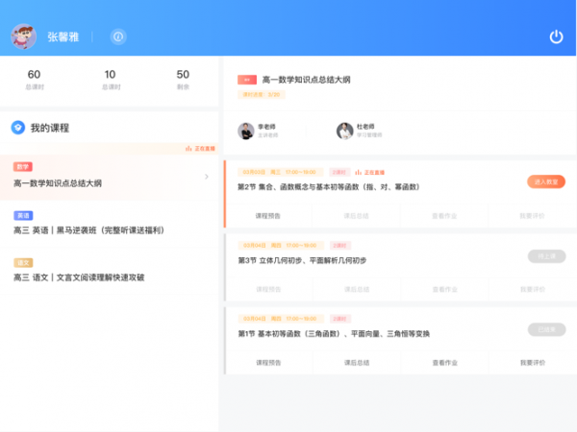Open the user avatar profile picture
Image resolution: width=577 pixels, height=432 pixels.
coord(24,36)
